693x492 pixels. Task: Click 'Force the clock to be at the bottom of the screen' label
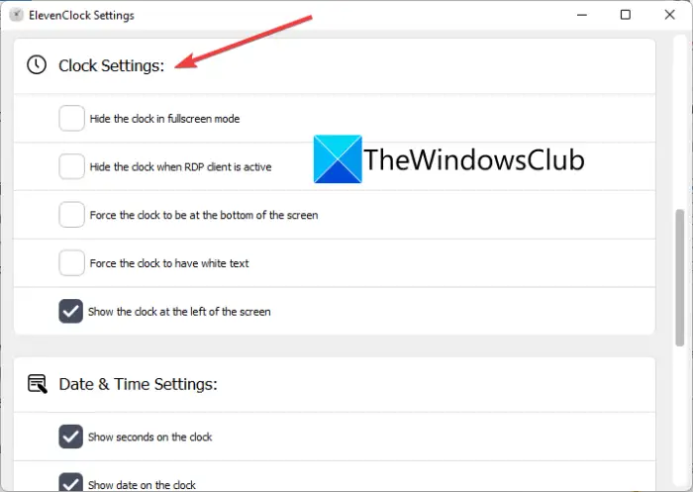tap(204, 215)
